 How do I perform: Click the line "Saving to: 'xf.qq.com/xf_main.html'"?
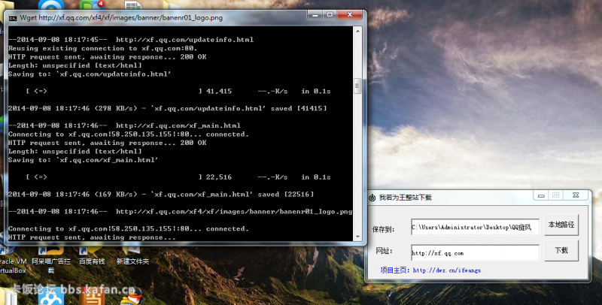83,160
